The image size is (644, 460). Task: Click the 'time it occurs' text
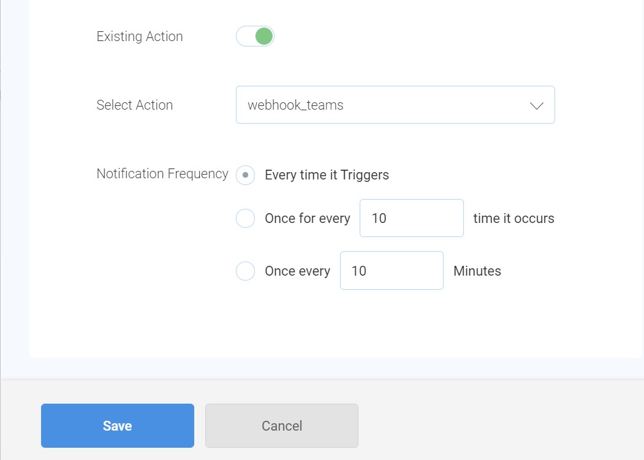coord(514,219)
